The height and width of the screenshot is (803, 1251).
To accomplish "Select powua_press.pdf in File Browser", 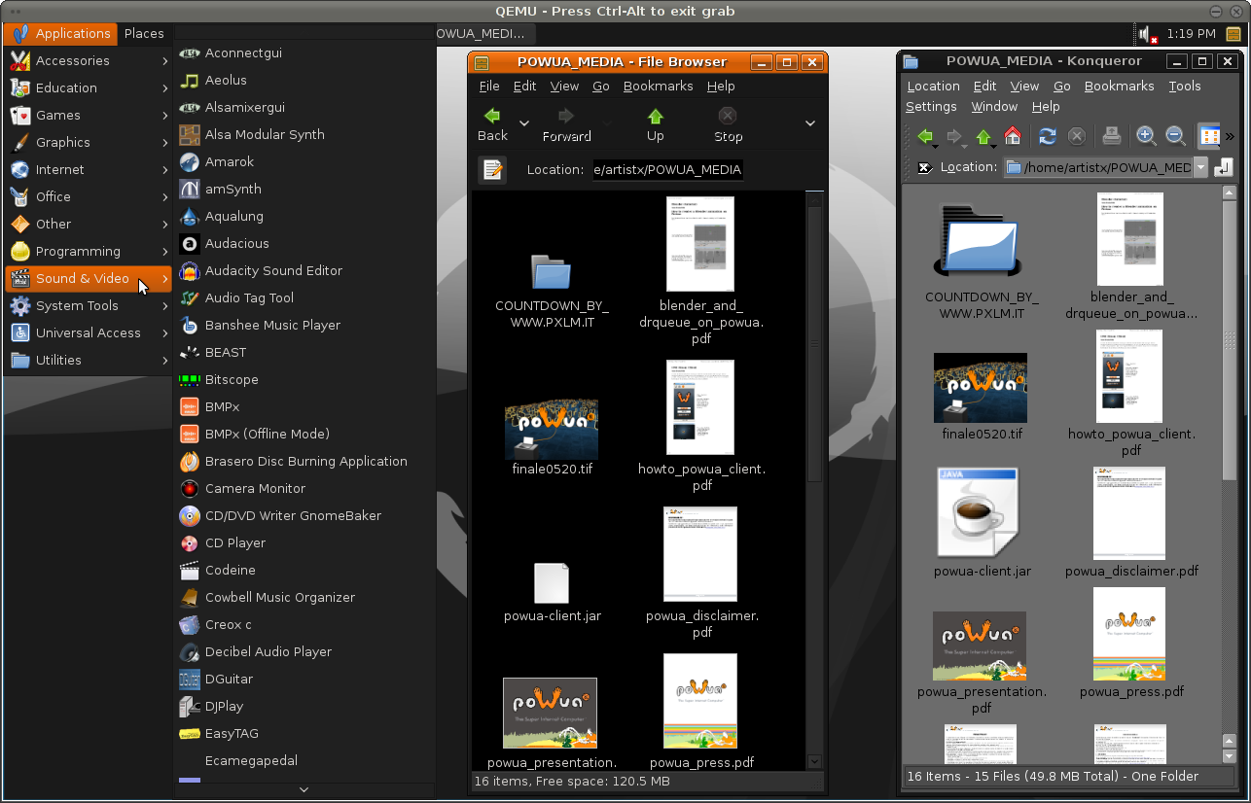I will click(701, 713).
